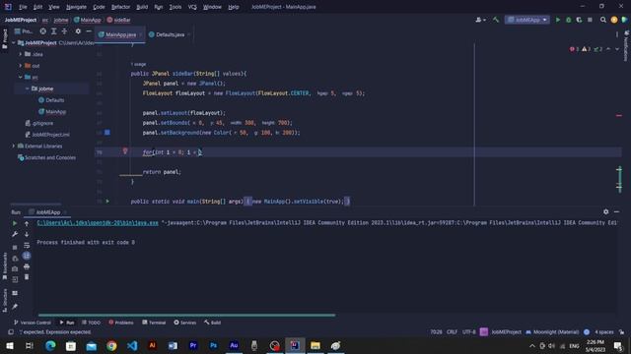Switch to the Defaults.java tab

170,34
